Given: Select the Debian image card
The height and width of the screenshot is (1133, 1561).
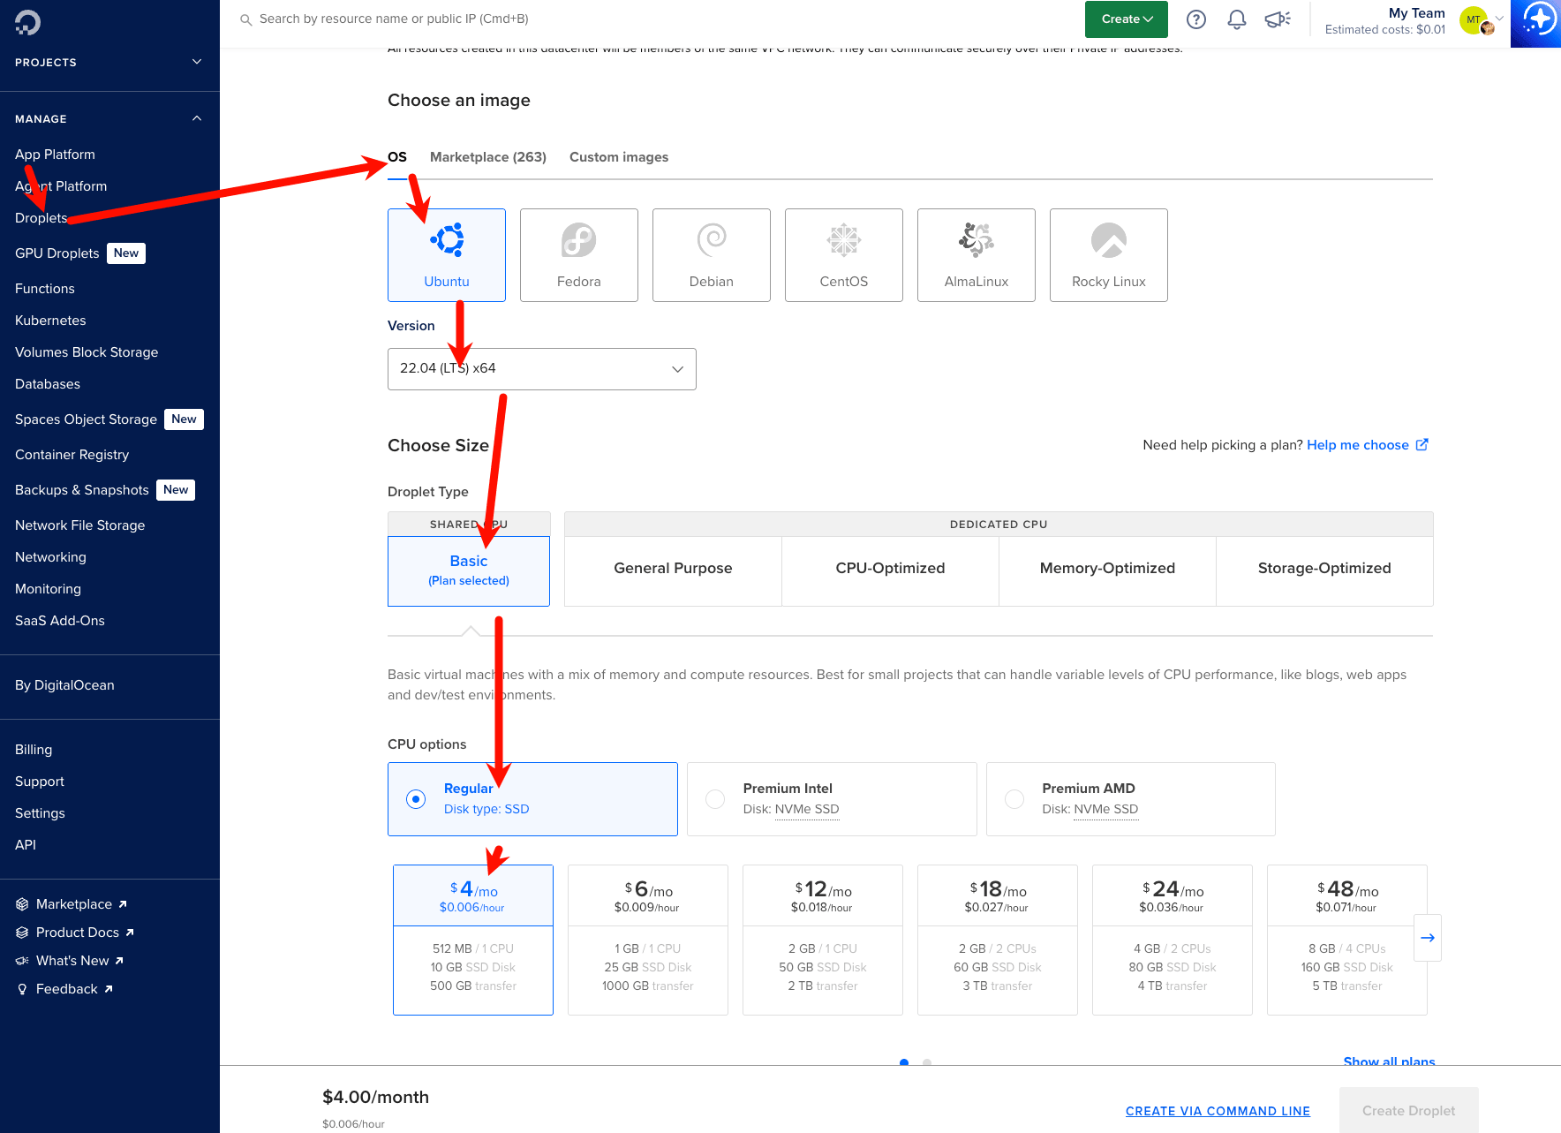Looking at the screenshot, I should pos(712,255).
